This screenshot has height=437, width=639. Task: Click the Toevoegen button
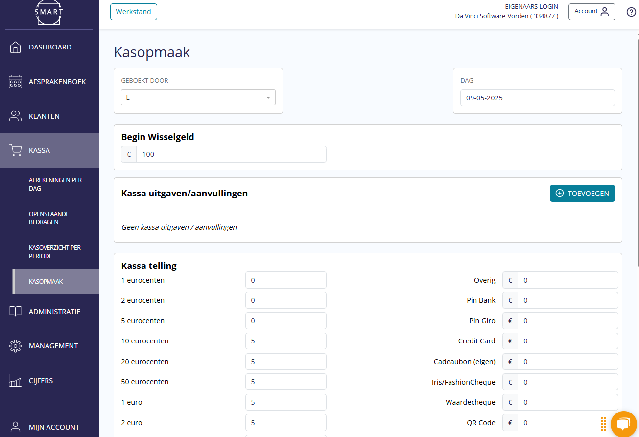point(582,194)
